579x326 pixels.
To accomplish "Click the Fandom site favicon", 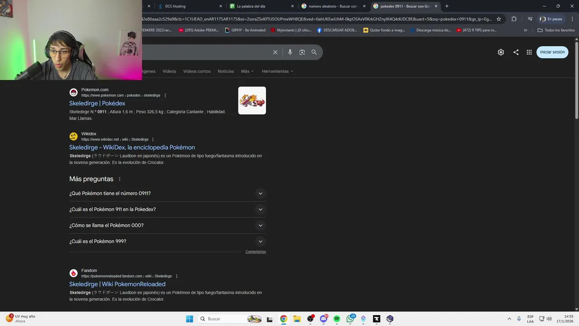I will pos(73,273).
